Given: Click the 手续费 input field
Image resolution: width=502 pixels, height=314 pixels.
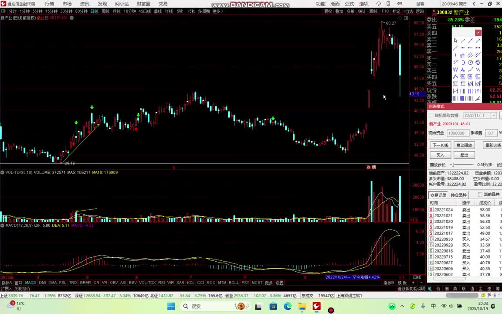Looking at the screenshot, I should click(491, 133).
